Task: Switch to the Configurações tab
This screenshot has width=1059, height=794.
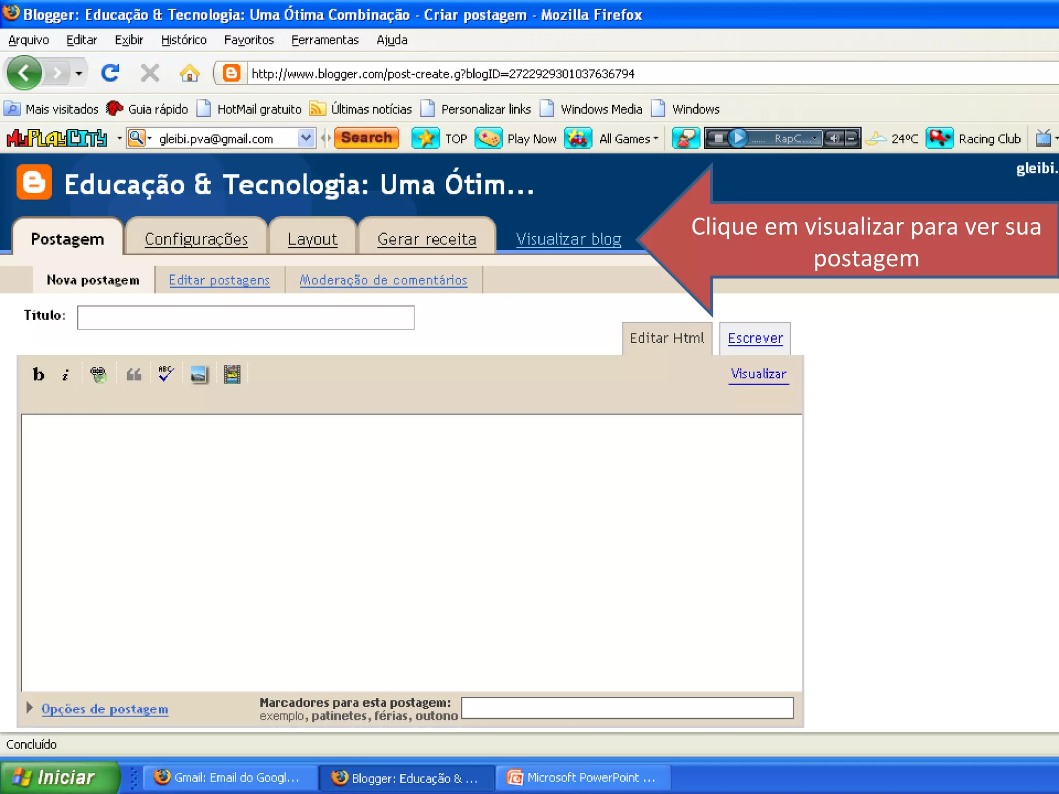Action: [196, 239]
